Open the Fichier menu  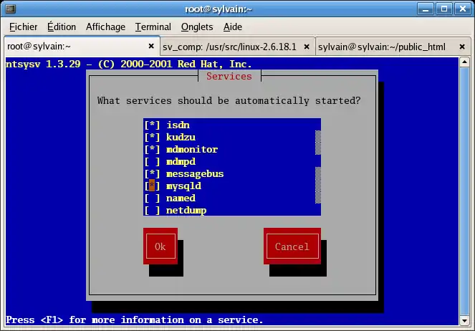coord(23,27)
